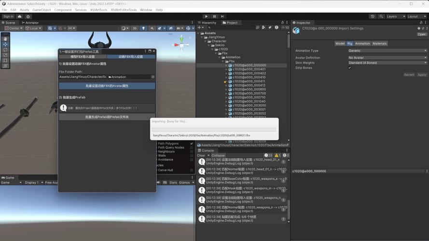The height and width of the screenshot is (241, 429).
Task: Click the Pause button
Action: pos(214,16)
